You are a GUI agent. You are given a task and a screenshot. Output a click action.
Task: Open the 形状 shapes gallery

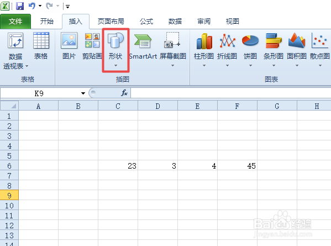[115, 50]
